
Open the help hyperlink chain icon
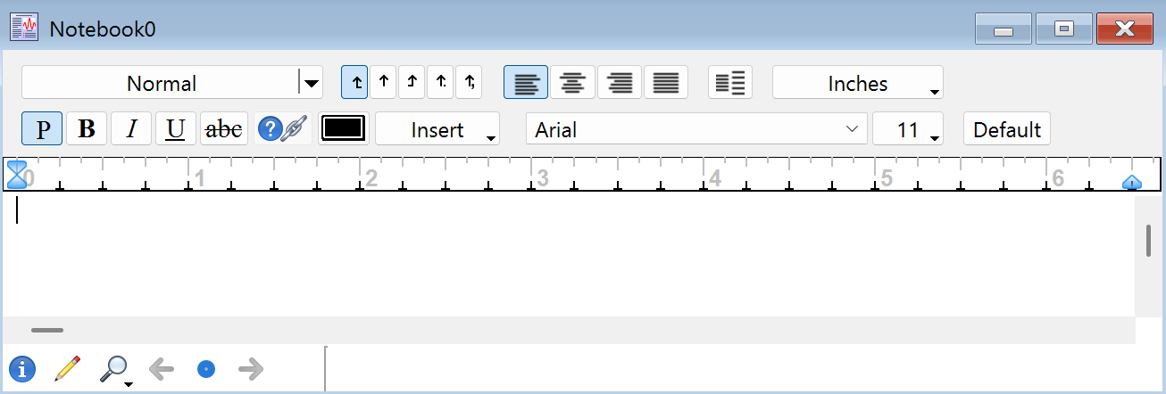tap(282, 129)
